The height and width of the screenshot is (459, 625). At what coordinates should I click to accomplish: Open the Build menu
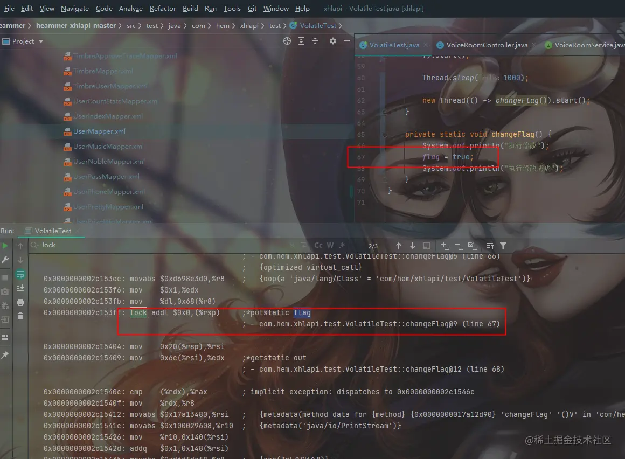[190, 9]
